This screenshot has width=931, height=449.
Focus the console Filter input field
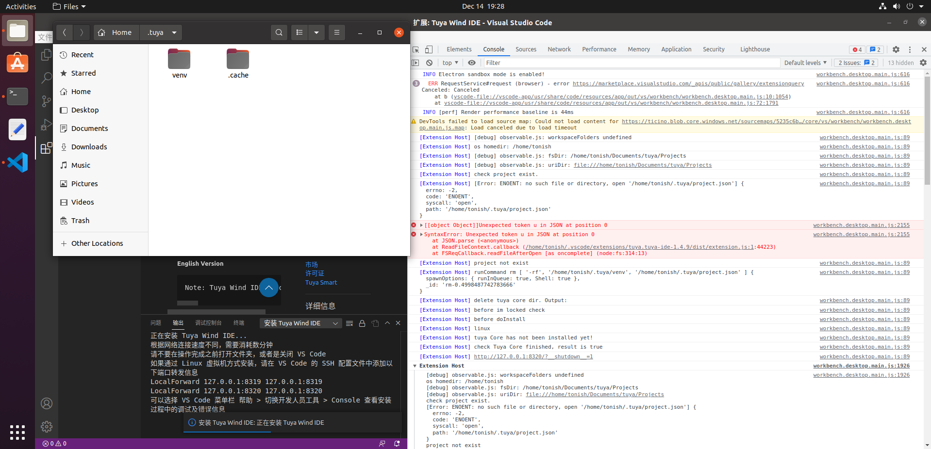click(632, 63)
